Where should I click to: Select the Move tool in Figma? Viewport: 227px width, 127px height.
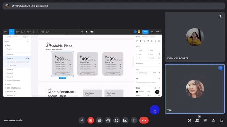tap(11, 32)
